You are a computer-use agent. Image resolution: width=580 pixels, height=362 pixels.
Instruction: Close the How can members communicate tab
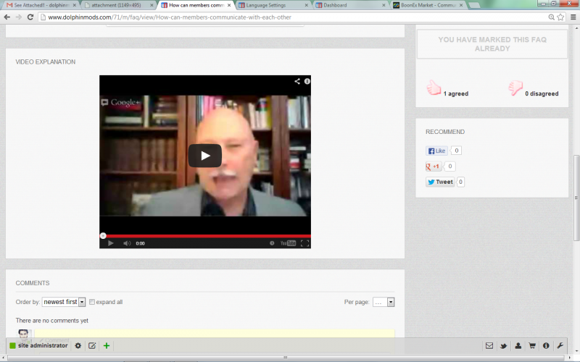pos(229,5)
